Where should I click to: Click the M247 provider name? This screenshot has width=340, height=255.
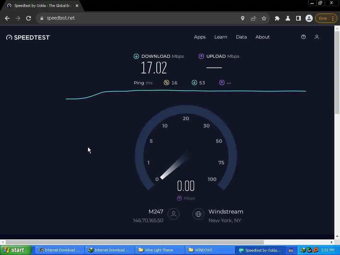[156, 212]
